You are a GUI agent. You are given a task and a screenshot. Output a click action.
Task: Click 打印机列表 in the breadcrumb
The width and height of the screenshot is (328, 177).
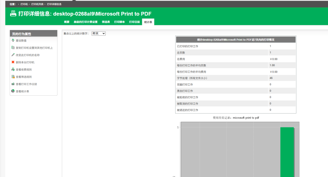pyautogui.click(x=37, y=4)
